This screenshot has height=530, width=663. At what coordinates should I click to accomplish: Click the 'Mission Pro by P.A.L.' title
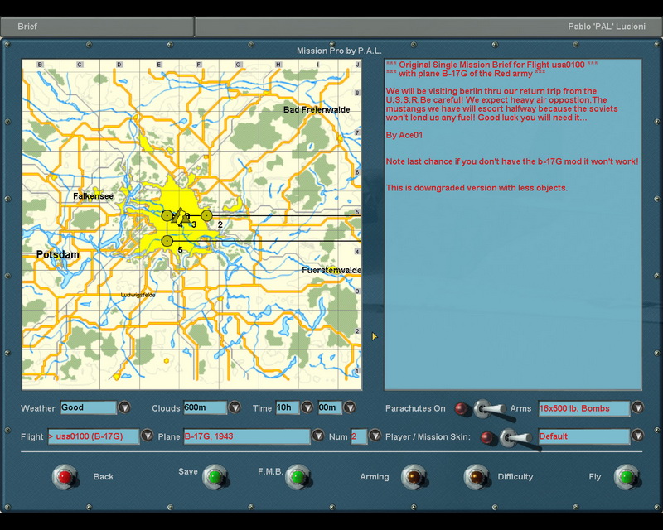(339, 51)
